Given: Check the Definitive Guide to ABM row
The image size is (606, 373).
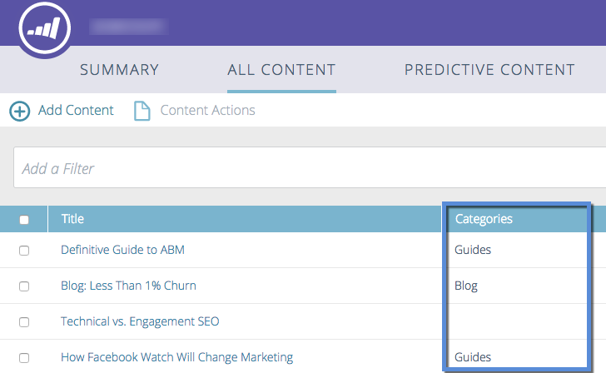Looking at the screenshot, I should coord(24,251).
